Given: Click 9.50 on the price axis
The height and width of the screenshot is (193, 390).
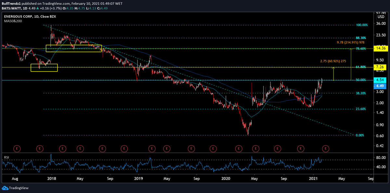Looking at the screenshot, I should [381, 60].
